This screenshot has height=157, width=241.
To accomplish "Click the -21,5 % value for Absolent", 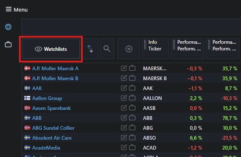I will click(229, 138).
